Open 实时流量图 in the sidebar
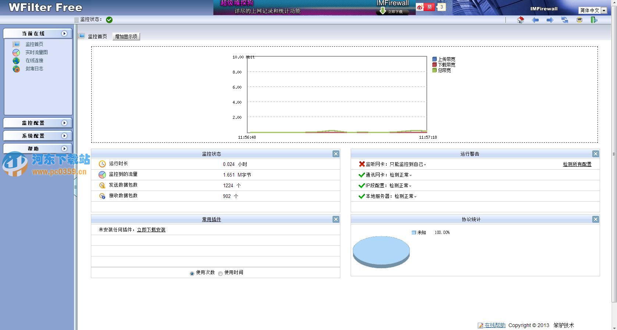 [36, 52]
